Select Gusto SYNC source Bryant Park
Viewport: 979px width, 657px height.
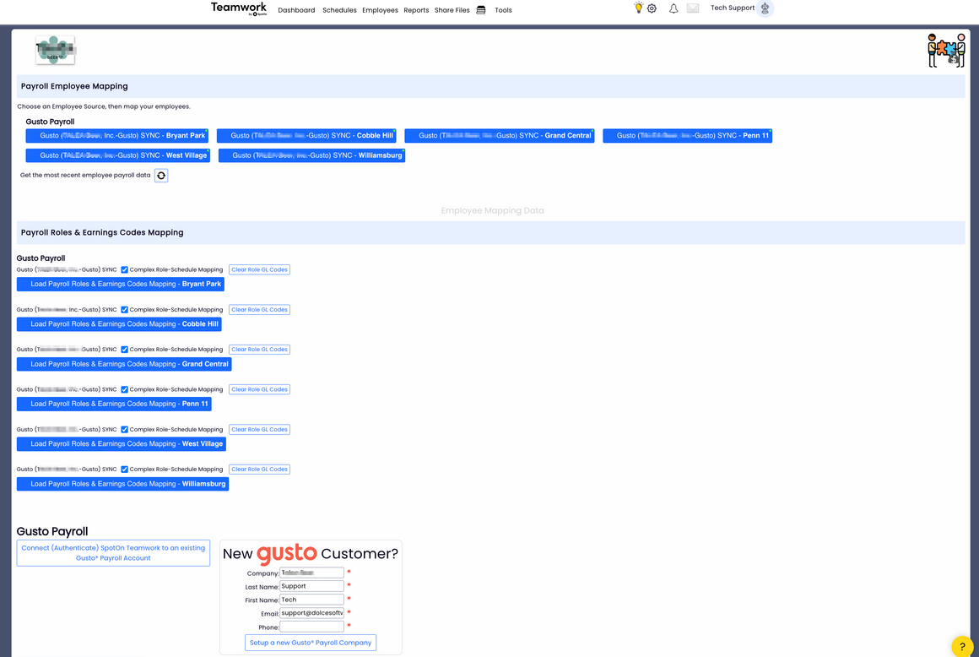(x=116, y=135)
